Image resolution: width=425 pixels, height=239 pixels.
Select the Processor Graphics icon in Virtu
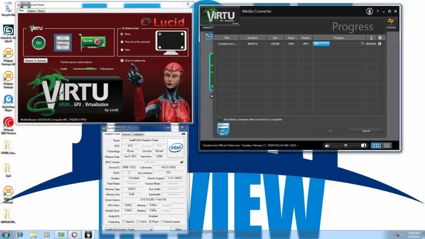coord(63,43)
